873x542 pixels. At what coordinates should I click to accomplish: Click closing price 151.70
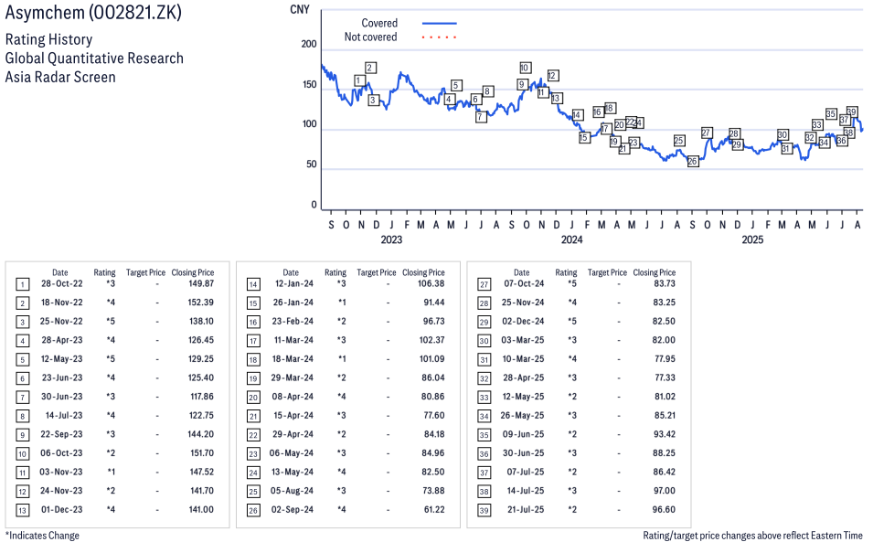coord(202,453)
